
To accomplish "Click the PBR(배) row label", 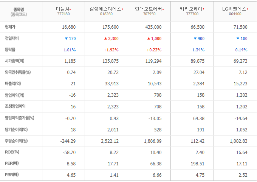I will (x=12, y=175).
